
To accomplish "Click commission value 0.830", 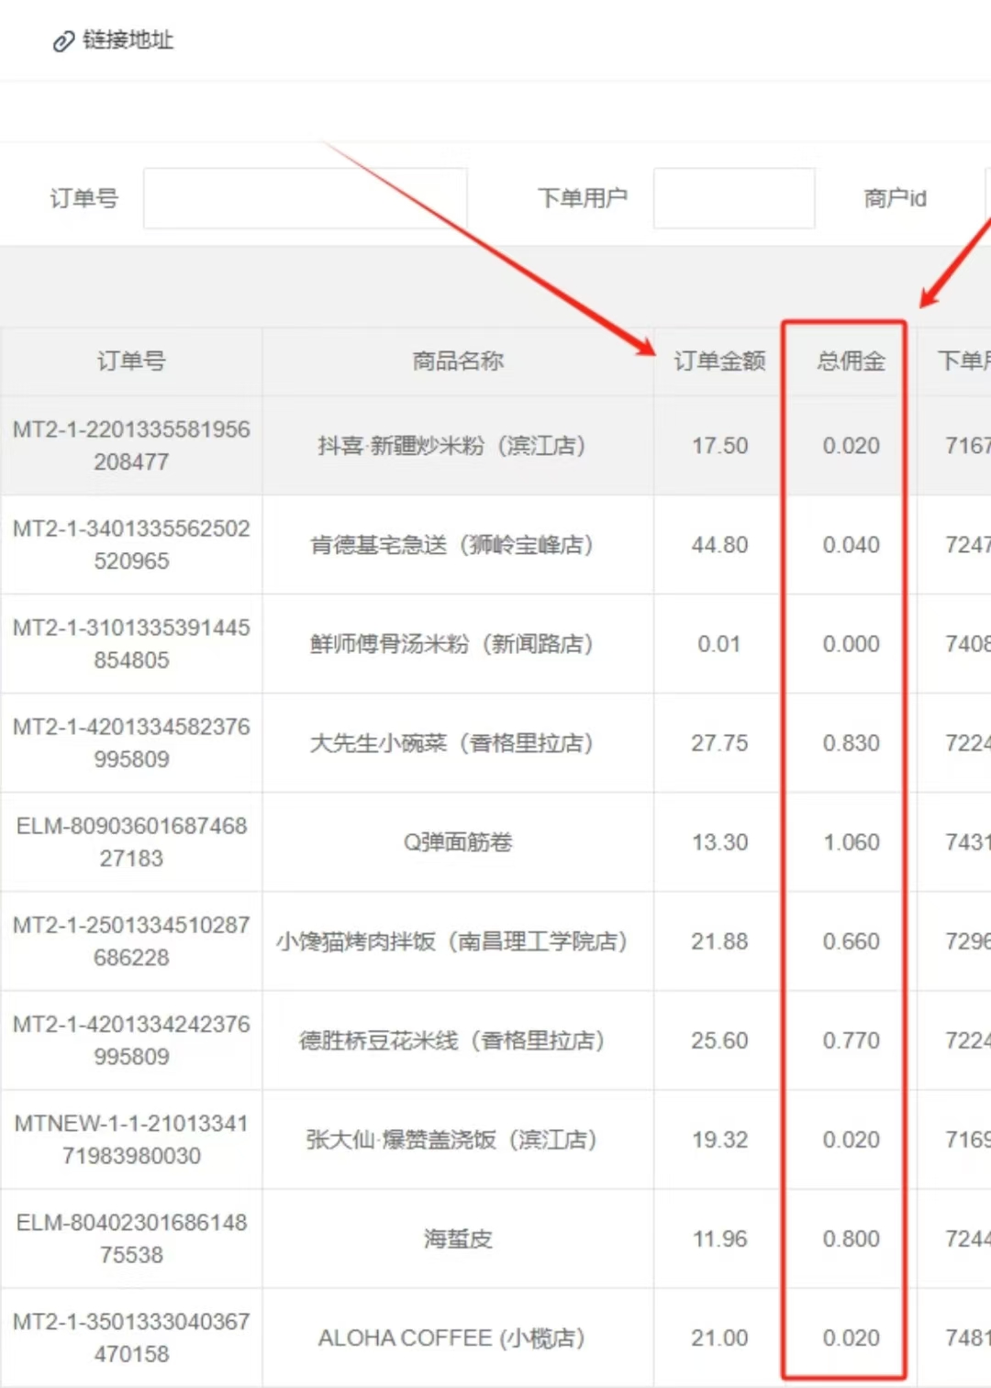I will point(851,743).
